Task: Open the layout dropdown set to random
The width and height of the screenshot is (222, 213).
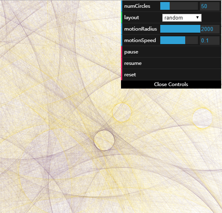Action: coord(182,18)
